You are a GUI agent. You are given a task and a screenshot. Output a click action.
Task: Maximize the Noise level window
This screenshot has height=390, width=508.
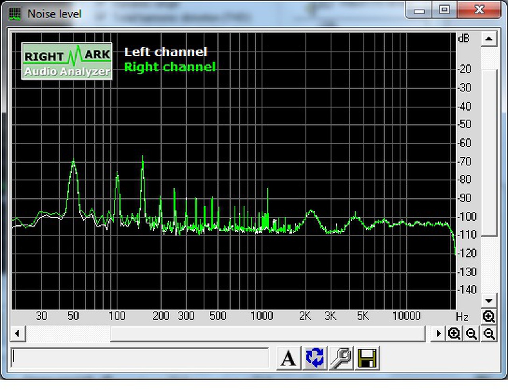444,10
